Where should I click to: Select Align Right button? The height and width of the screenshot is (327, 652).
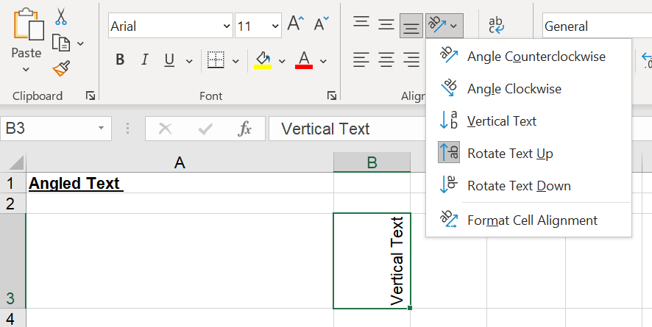[x=411, y=60]
